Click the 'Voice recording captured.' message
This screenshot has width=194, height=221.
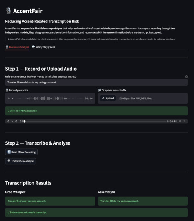97,111
